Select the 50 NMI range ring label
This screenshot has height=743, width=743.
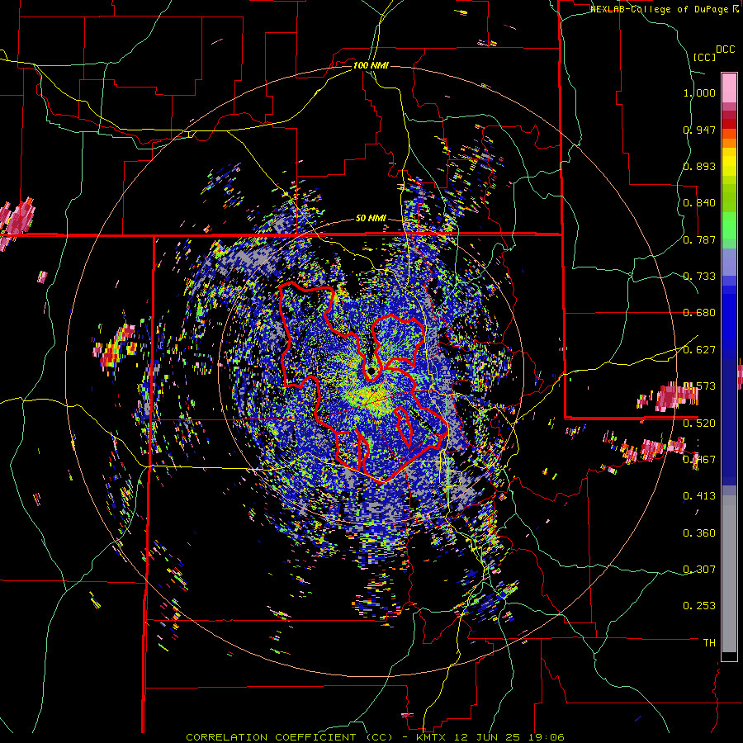(371, 219)
